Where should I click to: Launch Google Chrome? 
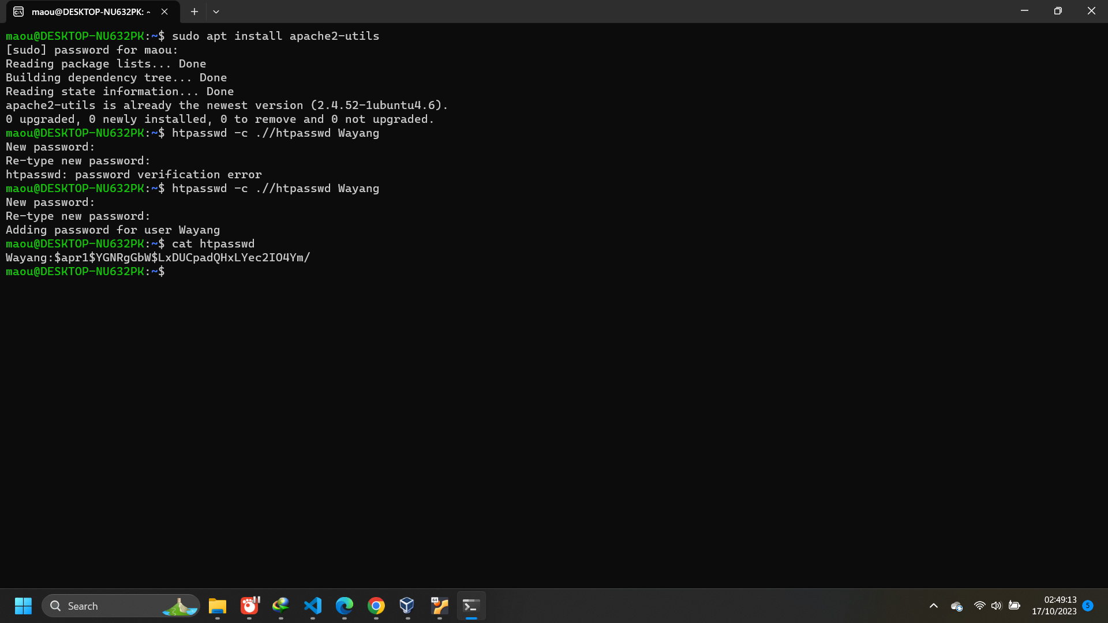376,606
